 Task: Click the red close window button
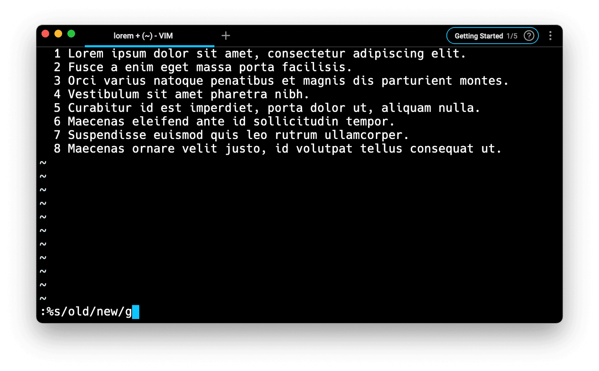pos(45,34)
